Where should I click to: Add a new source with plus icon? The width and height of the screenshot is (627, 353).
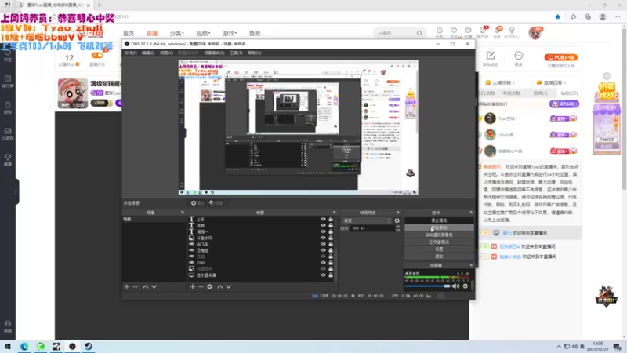[x=192, y=286]
